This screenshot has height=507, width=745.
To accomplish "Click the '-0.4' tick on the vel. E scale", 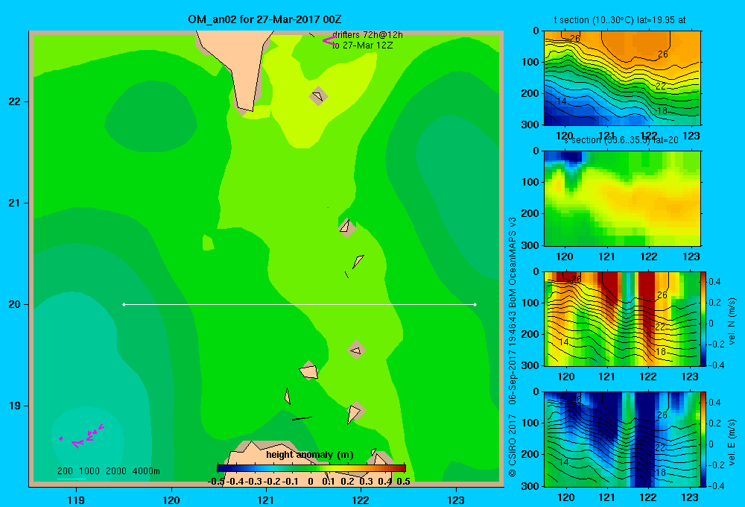I will pyautogui.click(x=716, y=485).
